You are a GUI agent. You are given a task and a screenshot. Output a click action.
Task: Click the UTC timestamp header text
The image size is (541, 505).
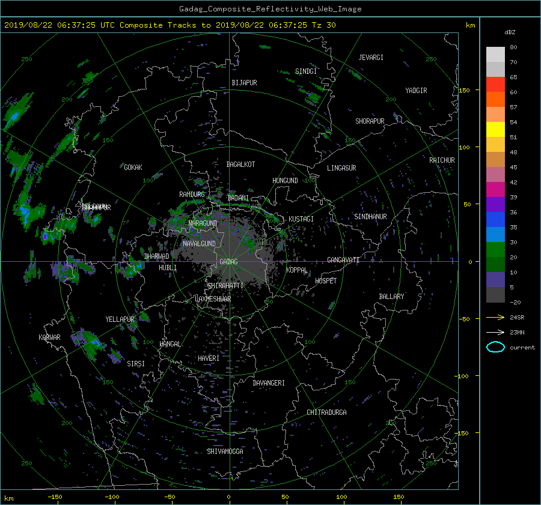pyautogui.click(x=170, y=25)
